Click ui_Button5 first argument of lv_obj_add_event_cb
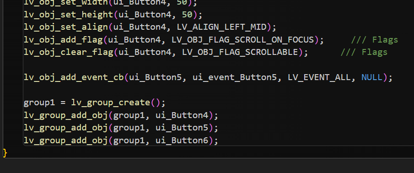Screen dimensions: 414x173 click(156, 77)
